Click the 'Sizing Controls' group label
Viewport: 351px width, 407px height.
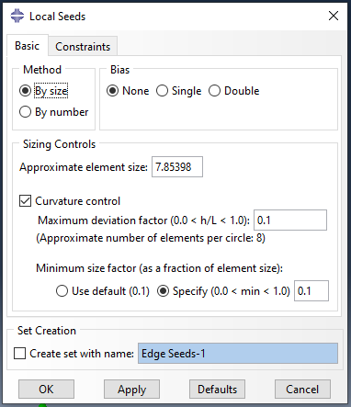[x=60, y=144]
